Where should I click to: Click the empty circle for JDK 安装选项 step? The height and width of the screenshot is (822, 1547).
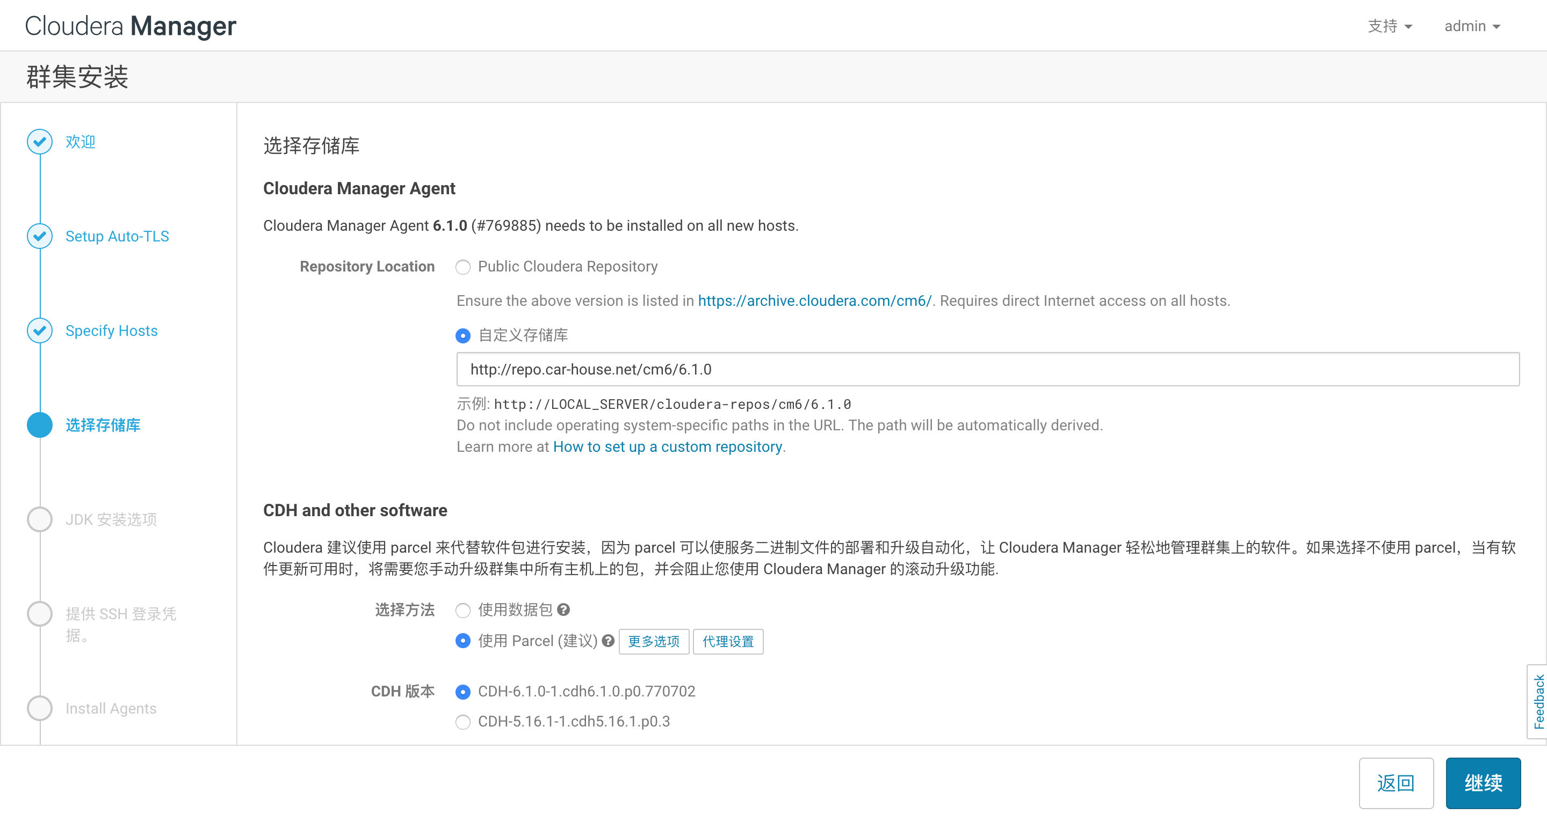[40, 519]
